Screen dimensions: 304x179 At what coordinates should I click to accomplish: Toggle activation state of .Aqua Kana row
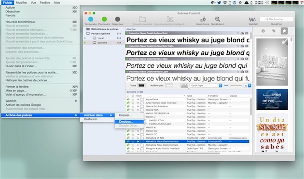128,99
